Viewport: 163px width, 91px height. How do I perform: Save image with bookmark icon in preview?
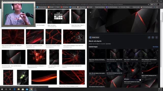153,37
